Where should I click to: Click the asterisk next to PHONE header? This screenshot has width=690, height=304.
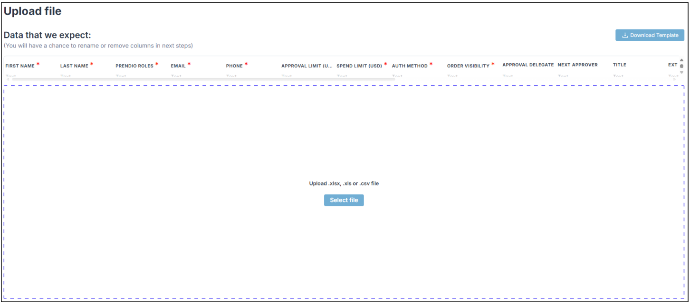tap(247, 63)
